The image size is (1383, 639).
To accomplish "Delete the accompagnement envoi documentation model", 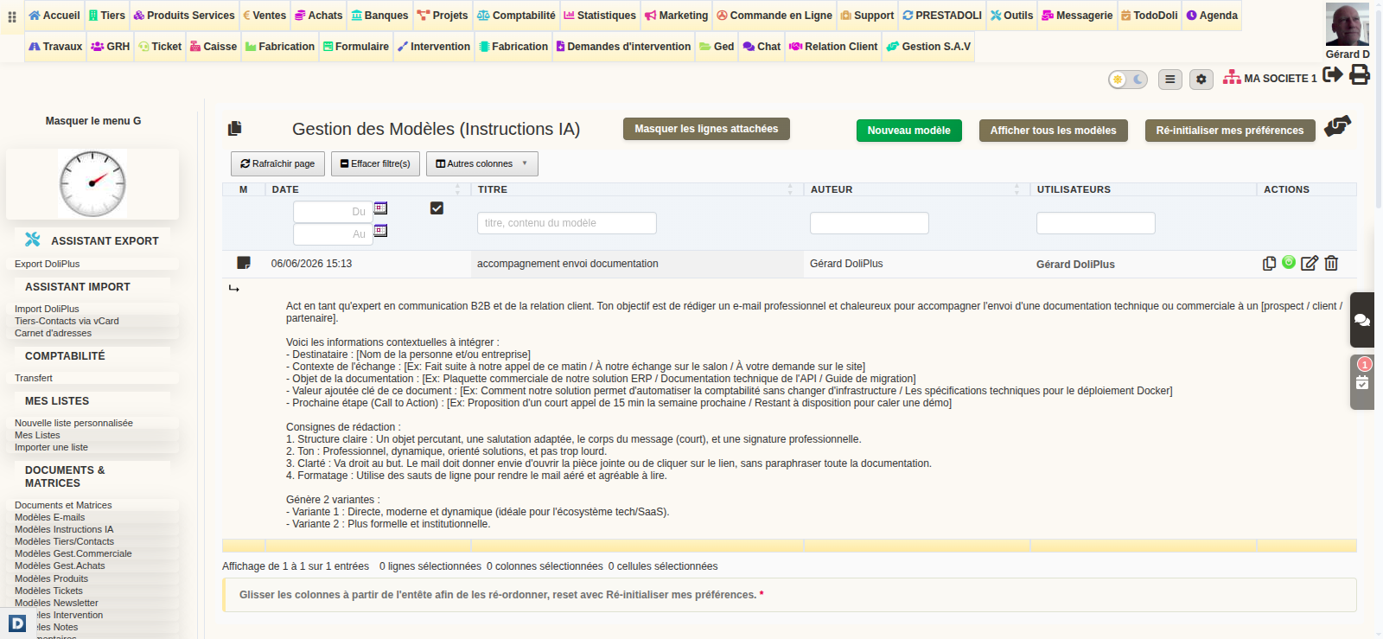I will 1331,263.
